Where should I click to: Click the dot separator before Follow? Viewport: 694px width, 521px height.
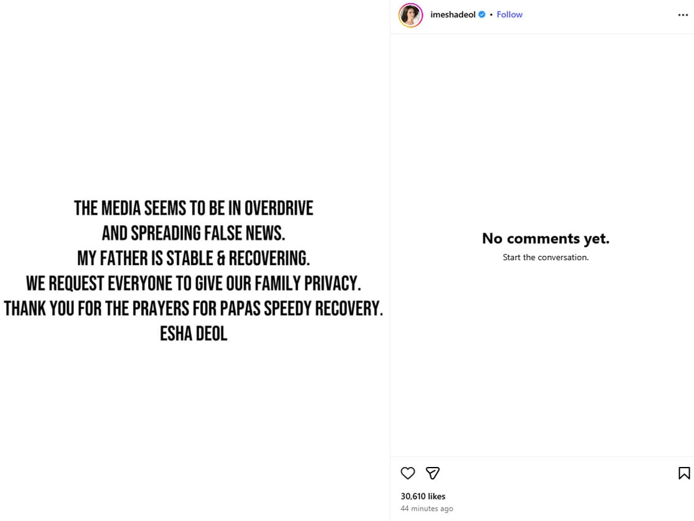tap(491, 15)
